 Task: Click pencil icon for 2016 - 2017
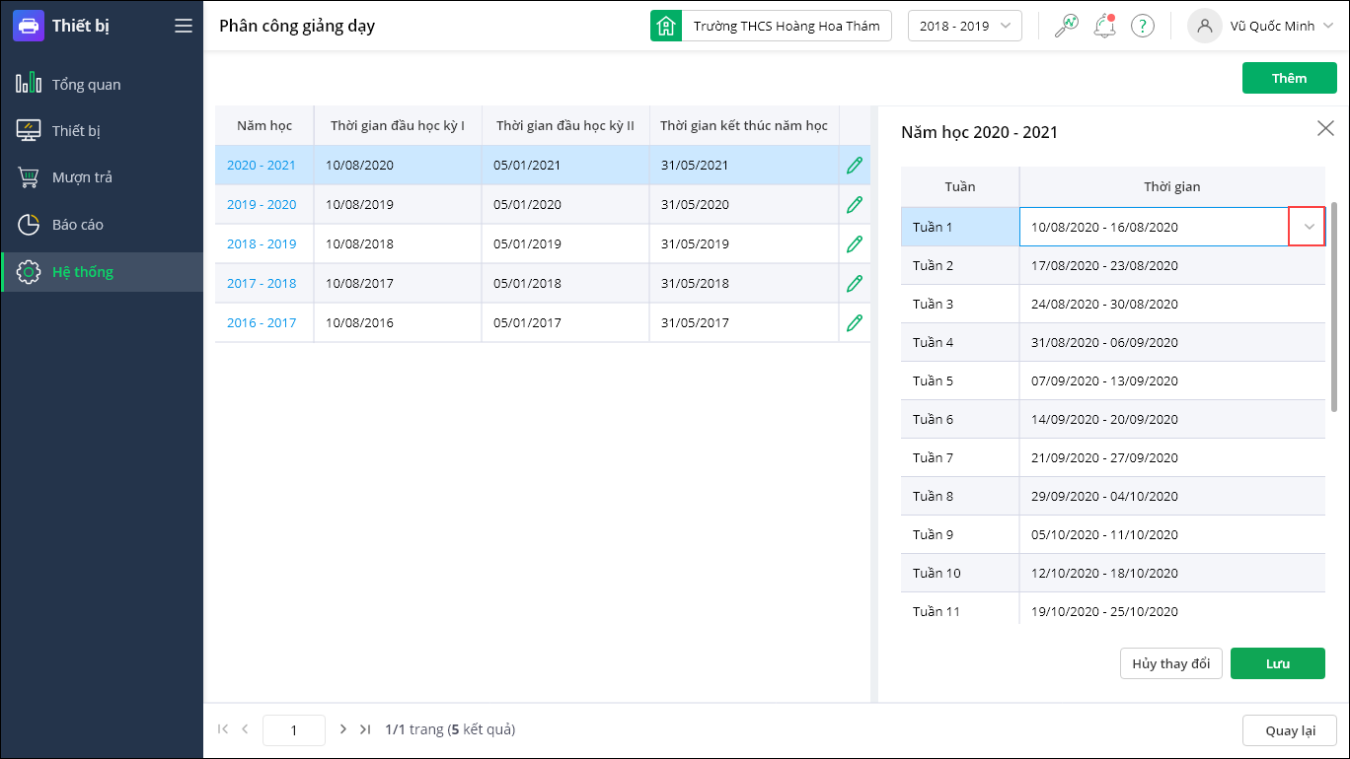point(855,322)
